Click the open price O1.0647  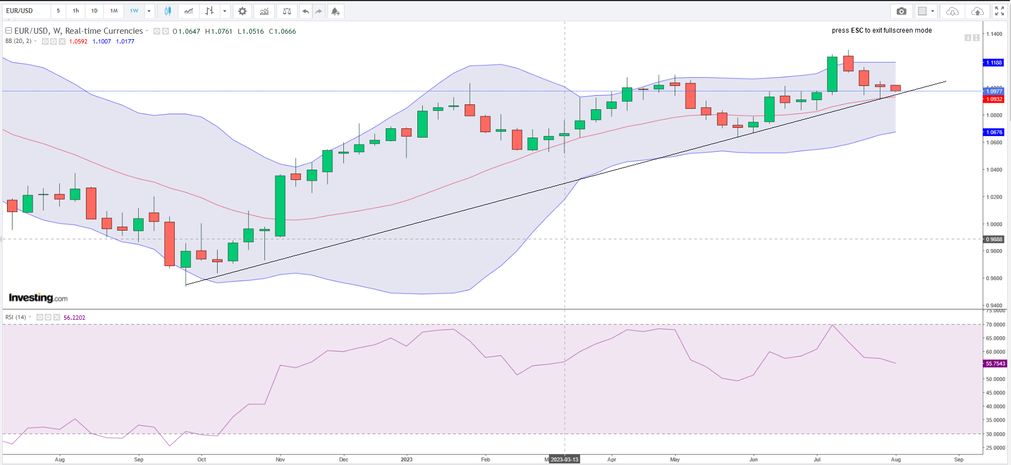(187, 32)
